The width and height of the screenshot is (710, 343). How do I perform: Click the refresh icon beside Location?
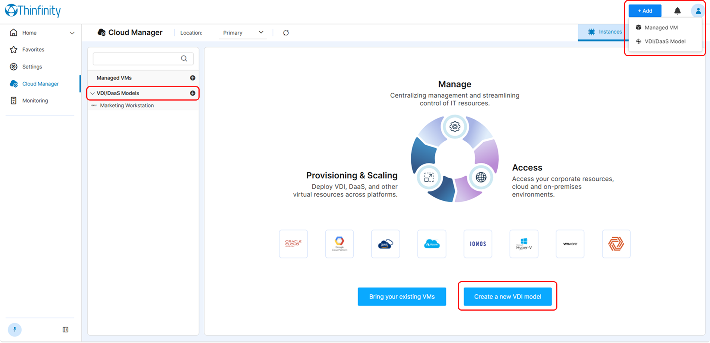[286, 33]
